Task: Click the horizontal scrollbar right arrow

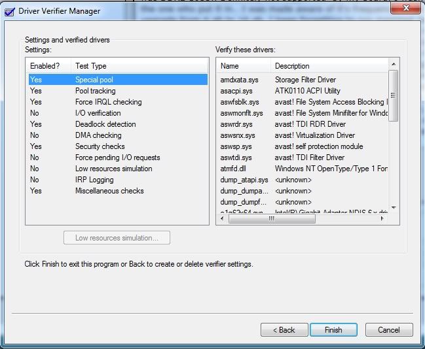Action: [x=382, y=218]
